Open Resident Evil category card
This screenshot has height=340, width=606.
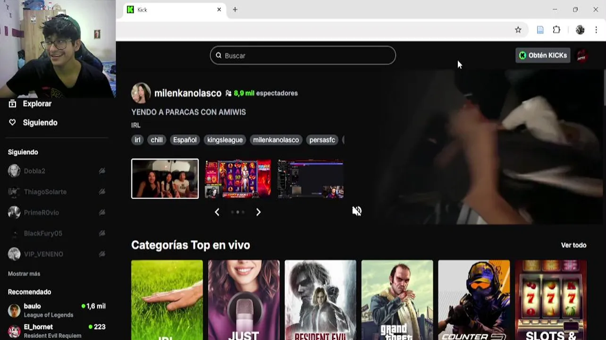click(x=320, y=300)
